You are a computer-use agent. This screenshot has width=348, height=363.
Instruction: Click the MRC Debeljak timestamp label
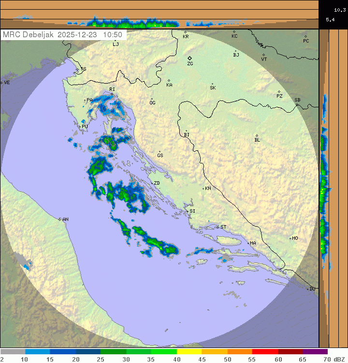pos(63,35)
